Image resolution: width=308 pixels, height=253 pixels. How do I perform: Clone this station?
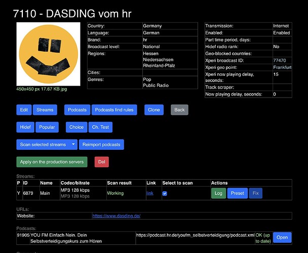pyautogui.click(x=154, y=110)
